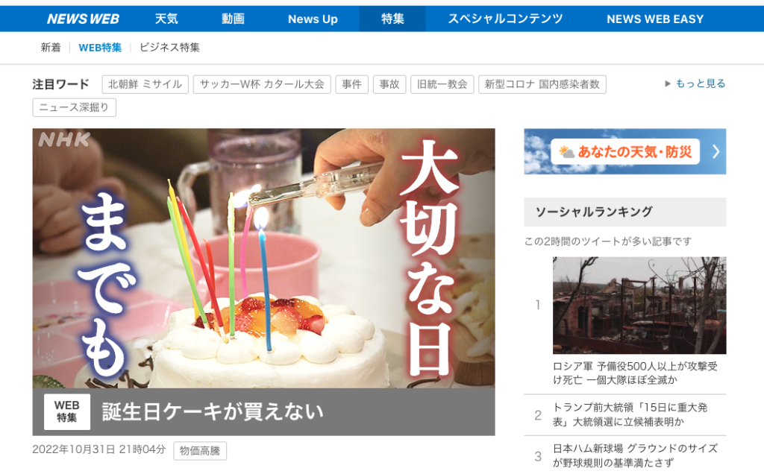Select the 新型コロナ 国内感染者数 tag

click(542, 84)
